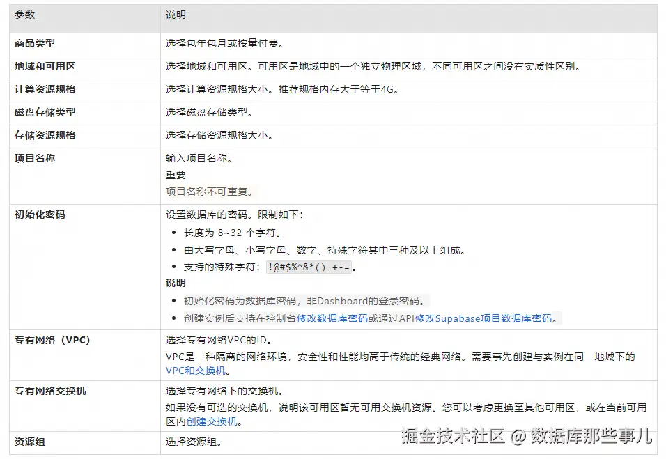Image resolution: width=666 pixels, height=459 pixels.
Task: Select text 输入项目名称。
Action: point(199,158)
